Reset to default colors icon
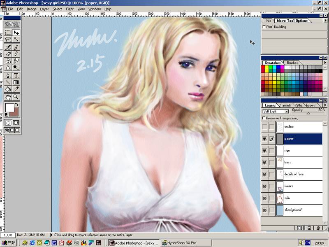 coord(7,115)
